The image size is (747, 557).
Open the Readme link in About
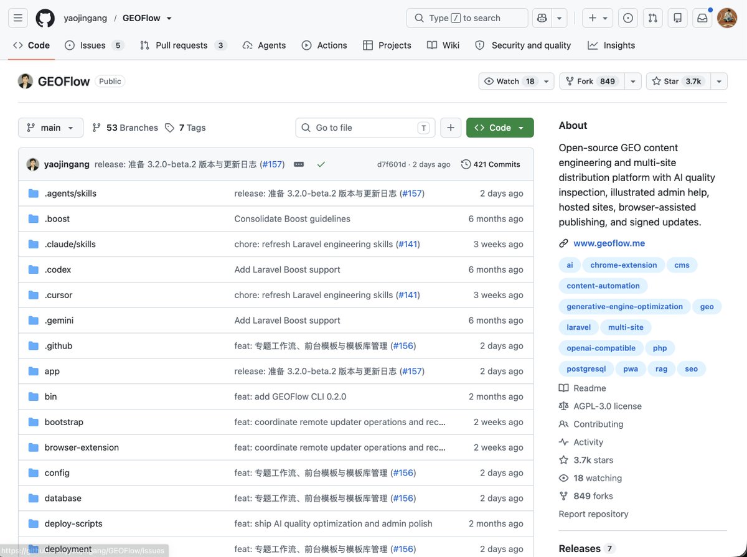click(590, 388)
